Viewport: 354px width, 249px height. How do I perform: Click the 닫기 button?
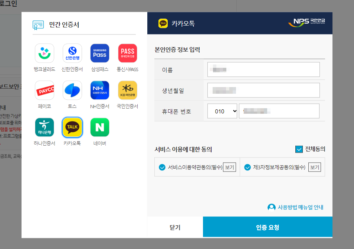[x=175, y=227]
